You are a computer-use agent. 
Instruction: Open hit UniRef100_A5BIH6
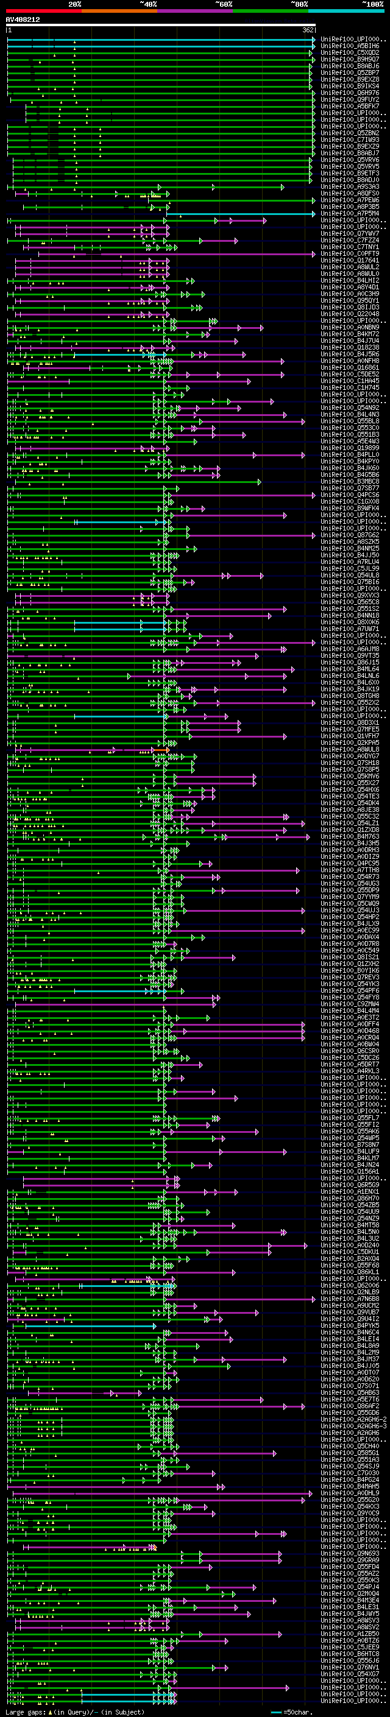click(350, 47)
